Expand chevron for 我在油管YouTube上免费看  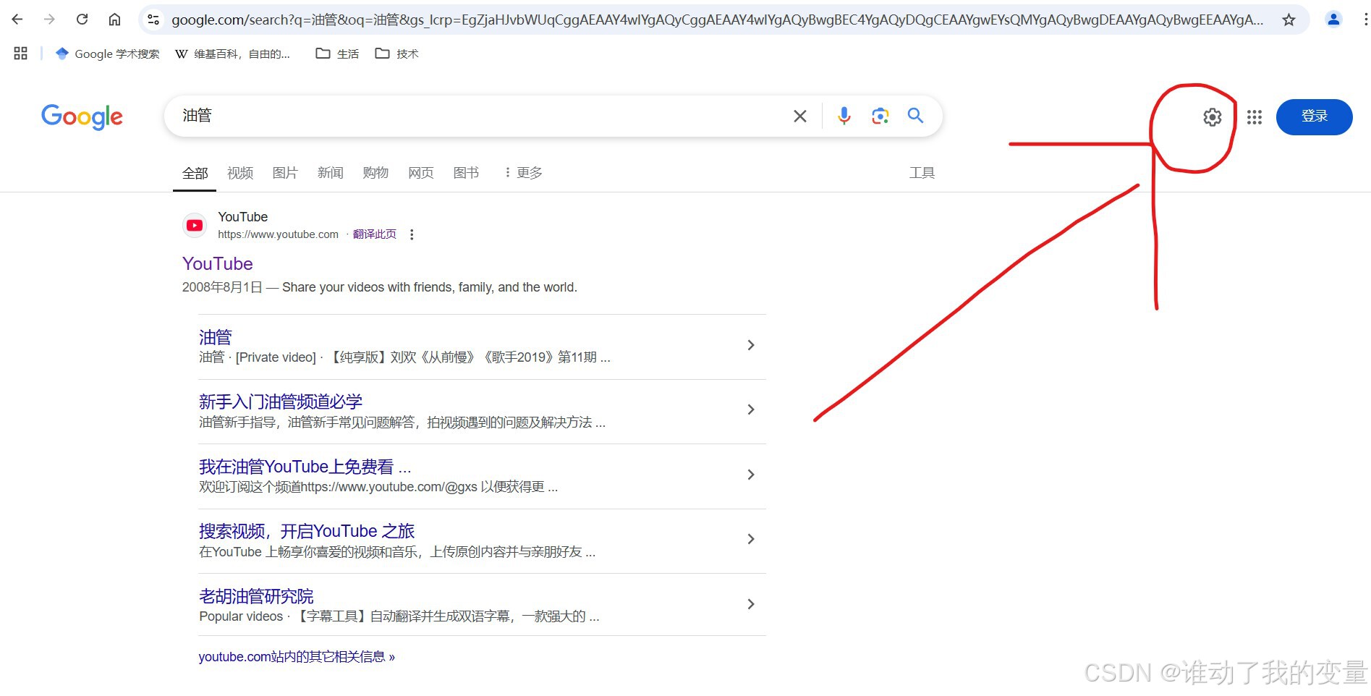(x=751, y=475)
